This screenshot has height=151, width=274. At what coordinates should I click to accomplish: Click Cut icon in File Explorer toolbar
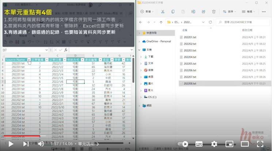(x=163, y=12)
